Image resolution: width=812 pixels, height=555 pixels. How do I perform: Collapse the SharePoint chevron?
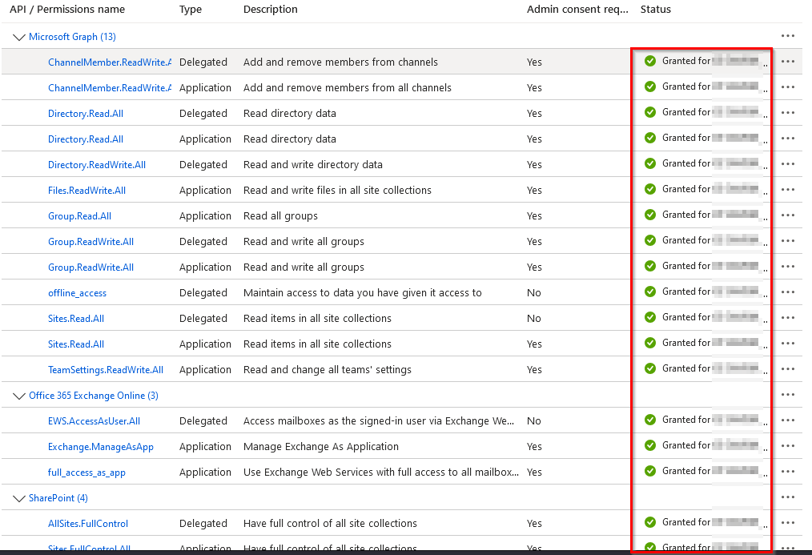[18, 499]
